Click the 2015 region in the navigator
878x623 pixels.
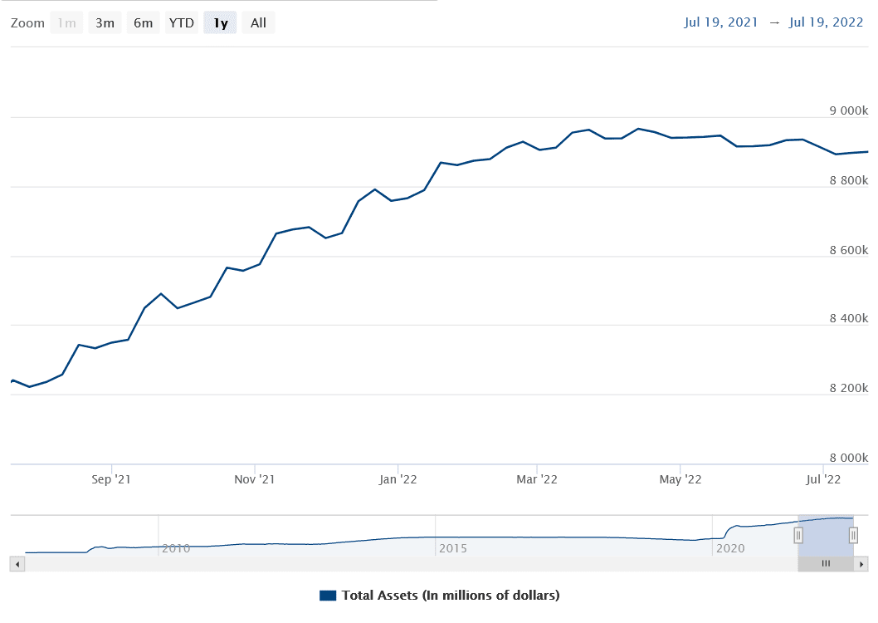[453, 548]
